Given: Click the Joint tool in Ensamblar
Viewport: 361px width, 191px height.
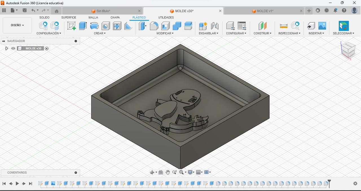Looking at the screenshot, I should pyautogui.click(x=215, y=26).
